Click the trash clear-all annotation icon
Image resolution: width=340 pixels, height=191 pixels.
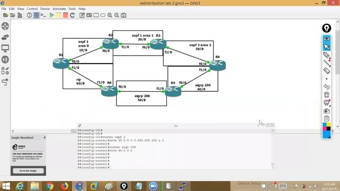point(327,94)
